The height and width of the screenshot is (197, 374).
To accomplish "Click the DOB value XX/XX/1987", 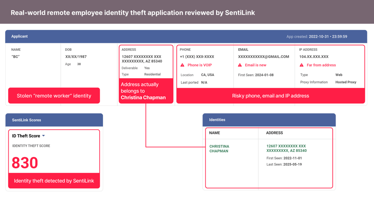I will 76,57.
